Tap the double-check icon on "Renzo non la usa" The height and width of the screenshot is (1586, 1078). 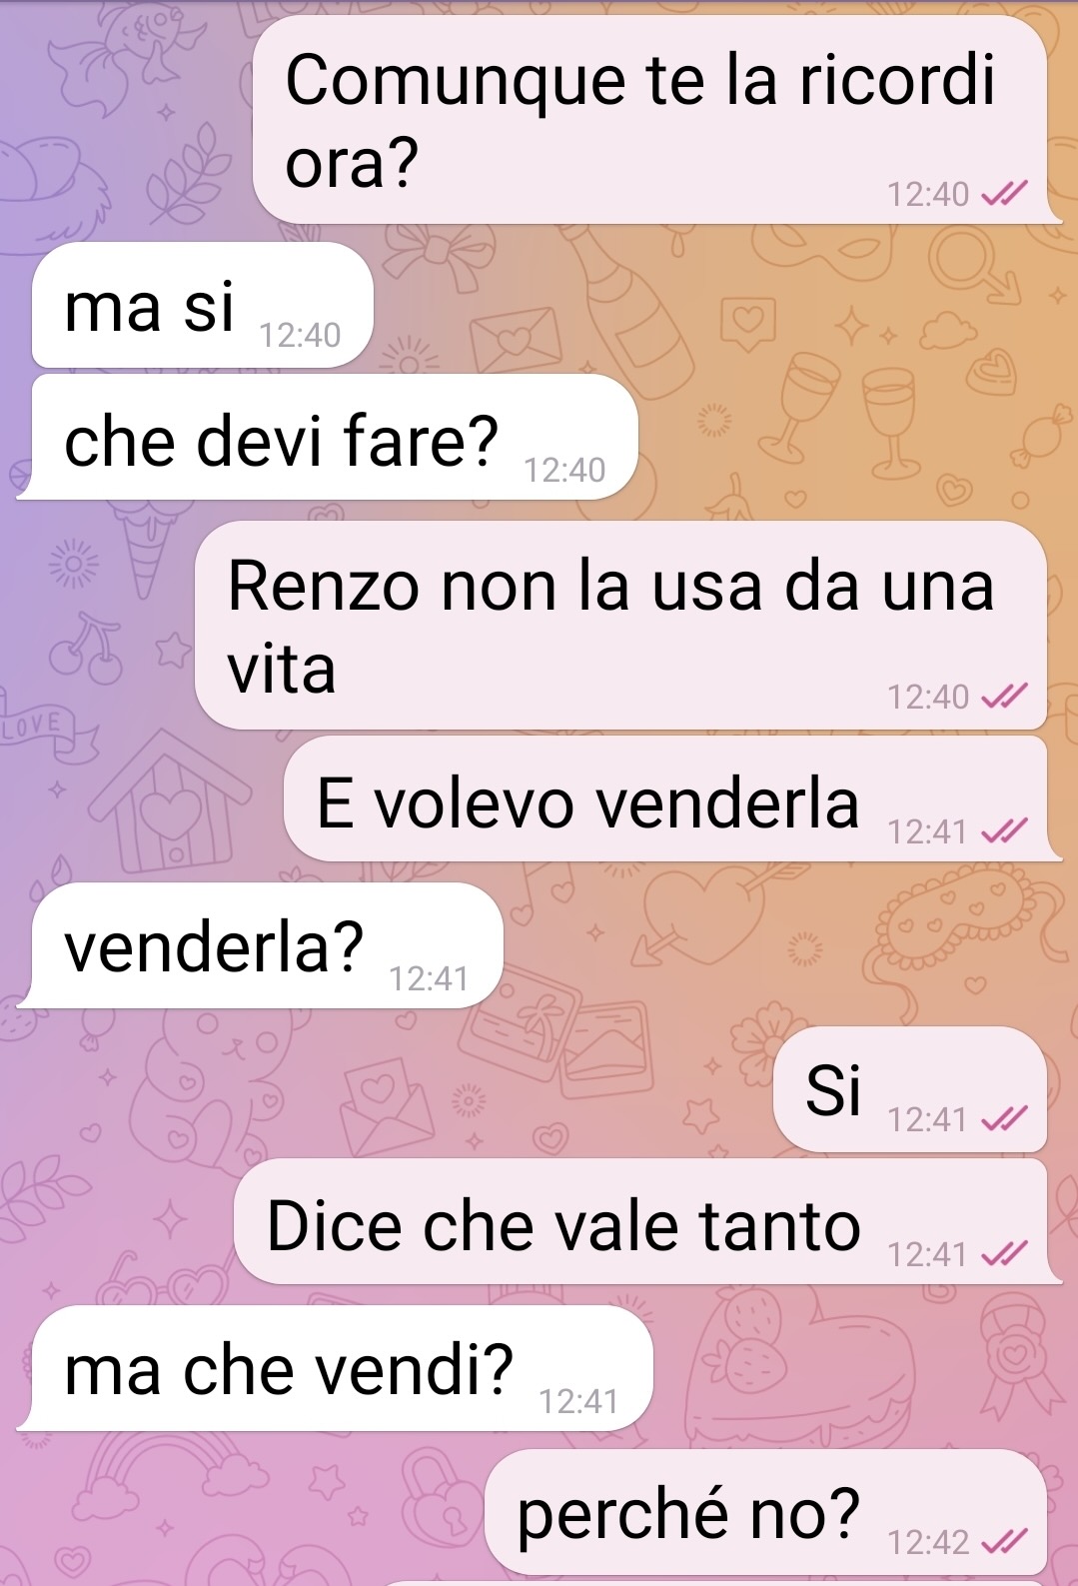[1004, 697]
